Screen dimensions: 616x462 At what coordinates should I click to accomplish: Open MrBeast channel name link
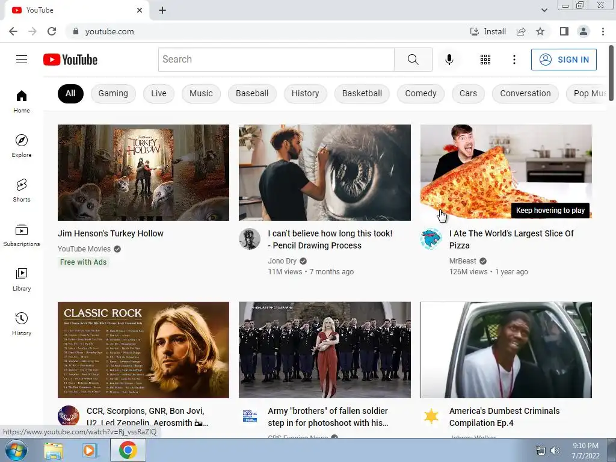pyautogui.click(x=463, y=261)
